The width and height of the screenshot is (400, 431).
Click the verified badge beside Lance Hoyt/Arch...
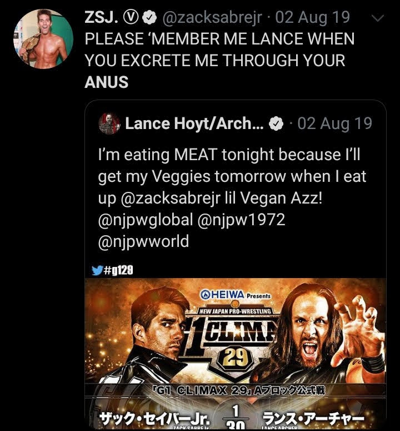pos(277,124)
